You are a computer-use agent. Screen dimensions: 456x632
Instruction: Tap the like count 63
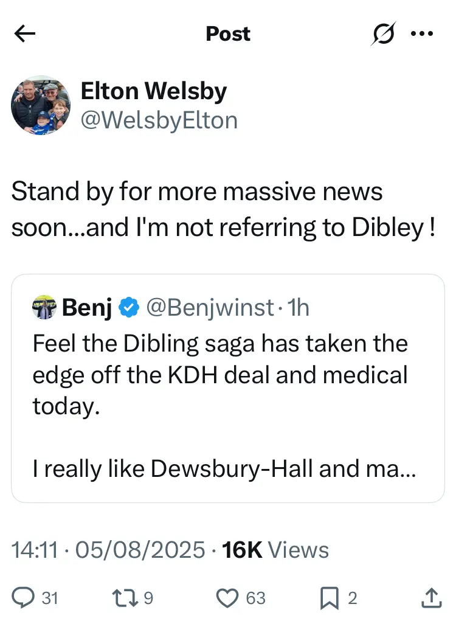(255, 599)
